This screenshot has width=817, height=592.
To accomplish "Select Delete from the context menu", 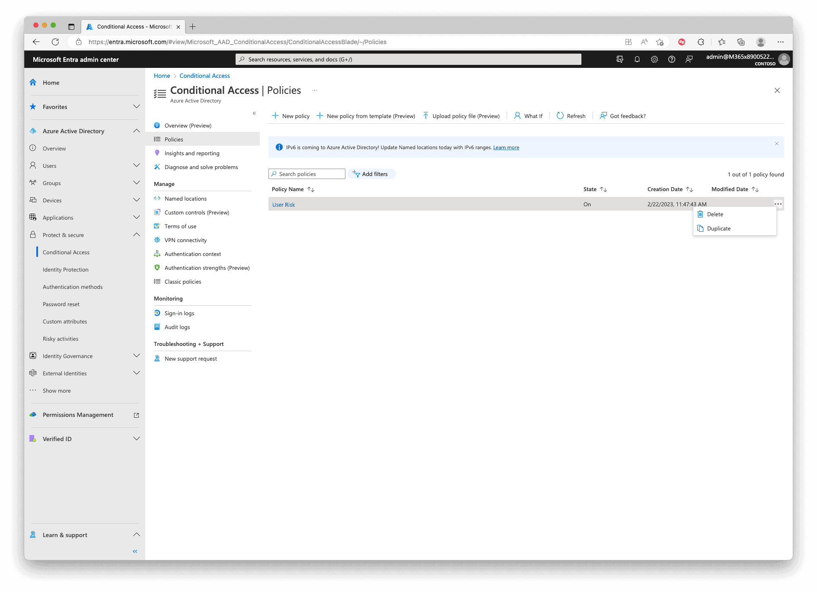I will [715, 214].
